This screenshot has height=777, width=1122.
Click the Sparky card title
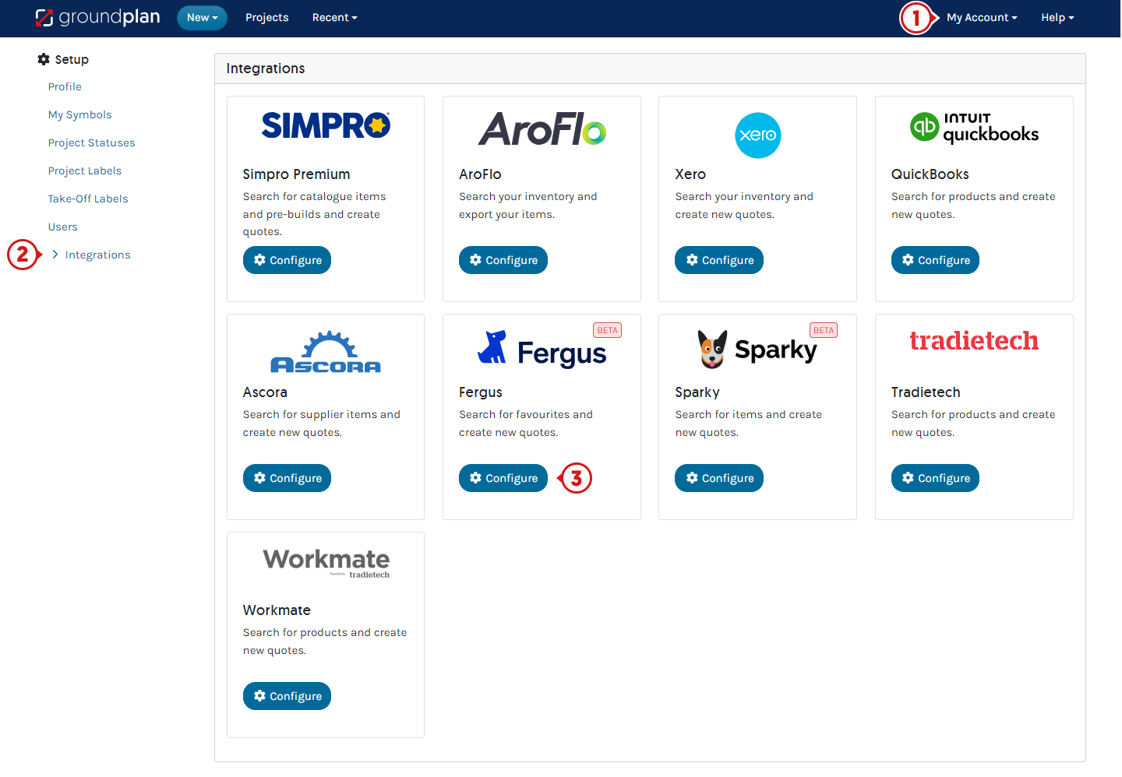(x=697, y=392)
